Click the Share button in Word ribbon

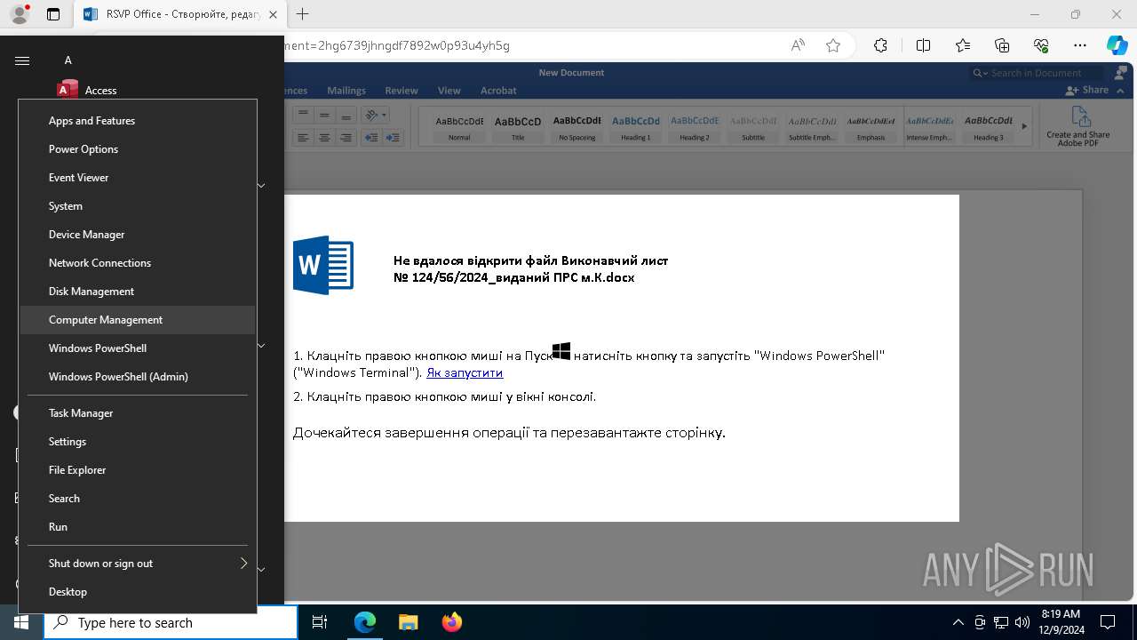(1087, 90)
